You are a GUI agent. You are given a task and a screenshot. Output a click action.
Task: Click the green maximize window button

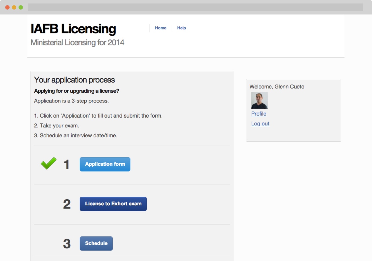tap(21, 8)
